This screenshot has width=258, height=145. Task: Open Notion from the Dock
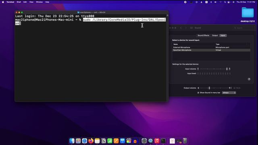click(x=104, y=141)
